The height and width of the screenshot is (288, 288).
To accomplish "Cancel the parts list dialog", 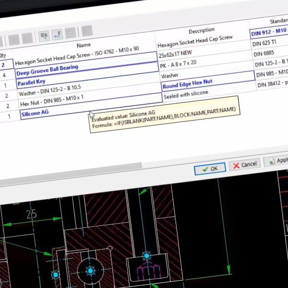I will [x=244, y=165].
